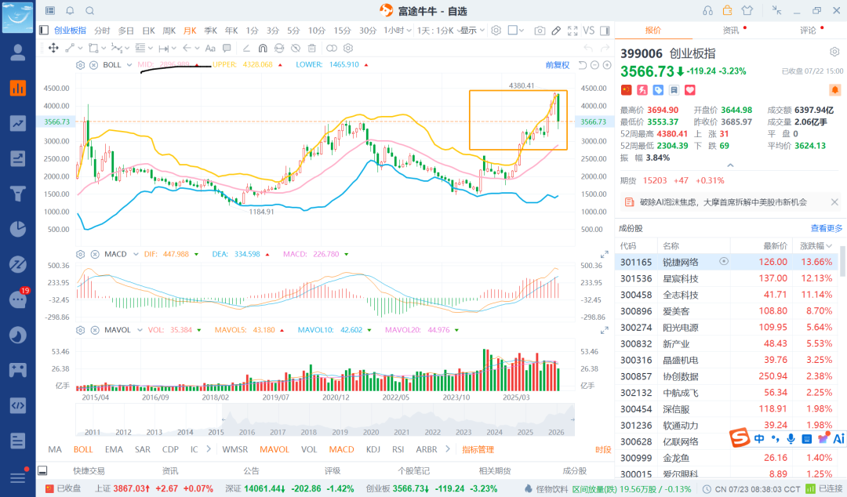Click the VS compare icon
This screenshot has height=497, width=847.
click(589, 31)
